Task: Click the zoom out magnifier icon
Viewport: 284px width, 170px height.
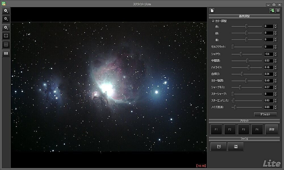Action: [x=6, y=19]
